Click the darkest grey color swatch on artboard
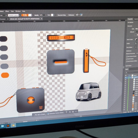The height and width of the screenshot is (138, 138). 3,39
